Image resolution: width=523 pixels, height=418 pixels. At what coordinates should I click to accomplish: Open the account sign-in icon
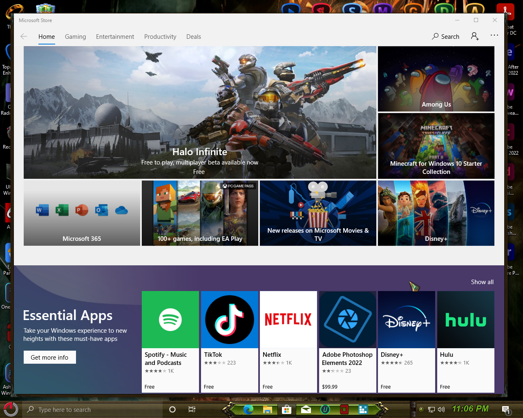(x=475, y=36)
